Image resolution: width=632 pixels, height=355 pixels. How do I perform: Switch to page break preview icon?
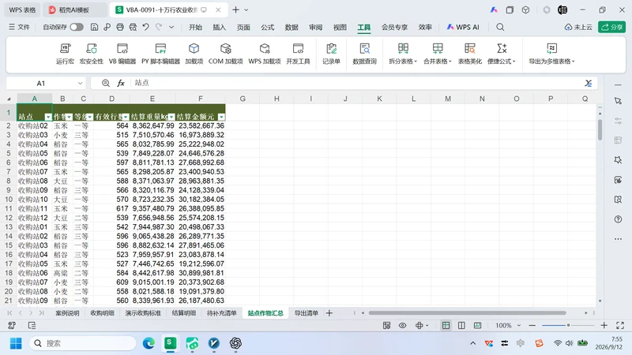click(478, 325)
